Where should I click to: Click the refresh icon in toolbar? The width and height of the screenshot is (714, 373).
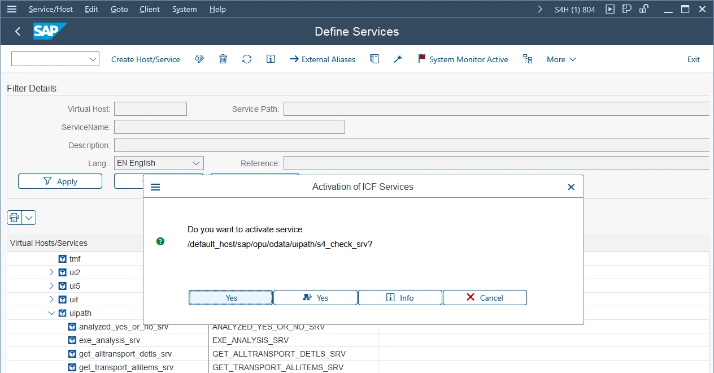click(x=247, y=59)
